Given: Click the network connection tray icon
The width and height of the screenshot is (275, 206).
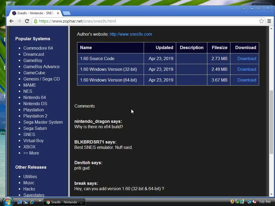Looking at the screenshot, I should pos(249,202).
